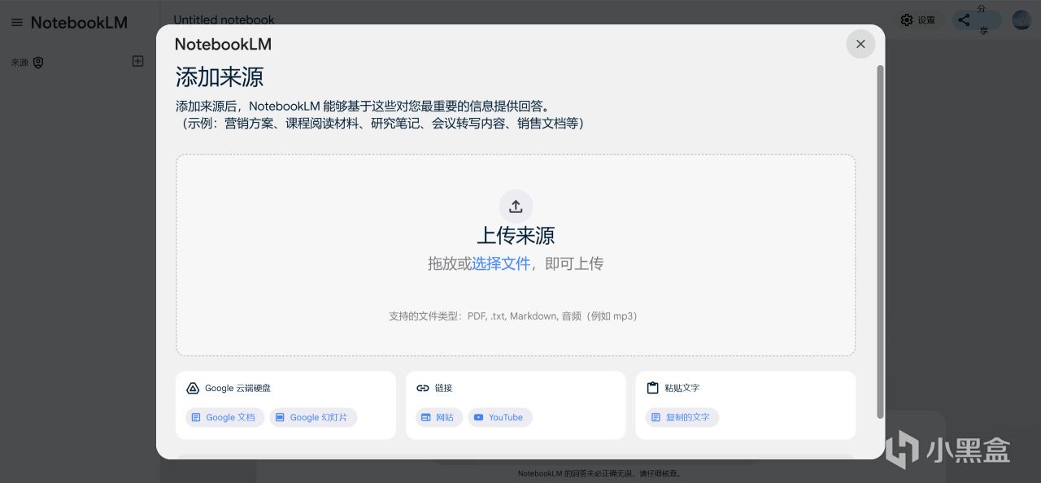Open the hamburger menu beside NotebookLM
This screenshot has height=483, width=1041.
coord(17,23)
